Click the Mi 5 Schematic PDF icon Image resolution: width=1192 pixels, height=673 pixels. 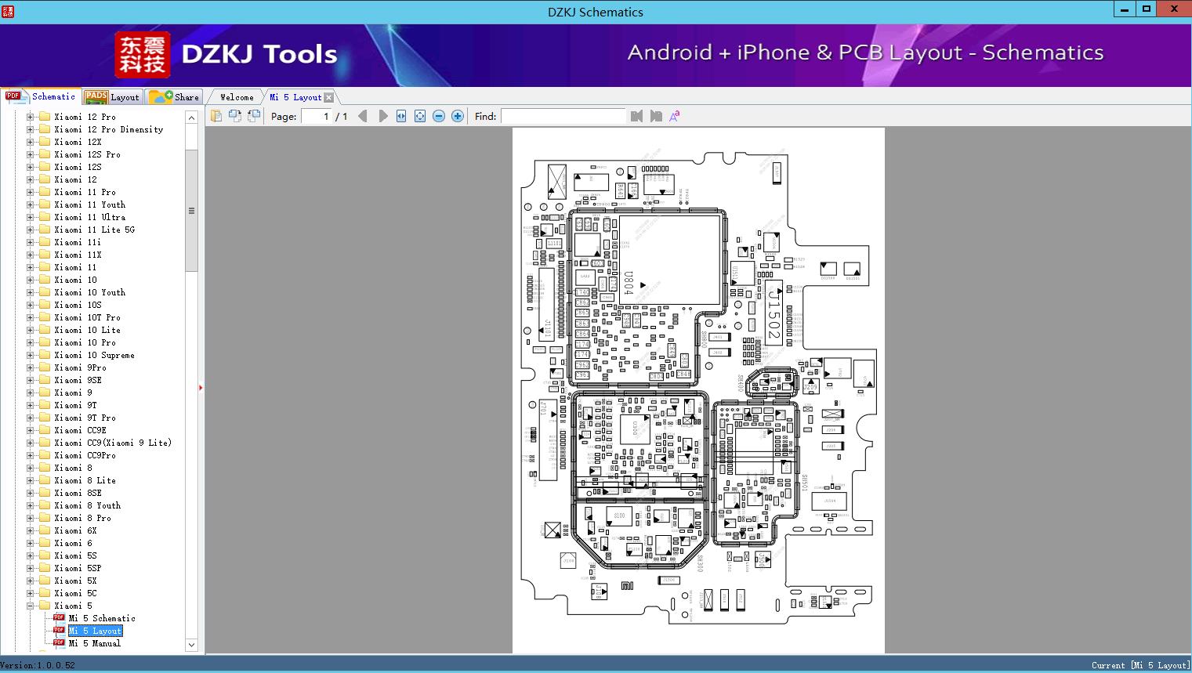tap(59, 617)
